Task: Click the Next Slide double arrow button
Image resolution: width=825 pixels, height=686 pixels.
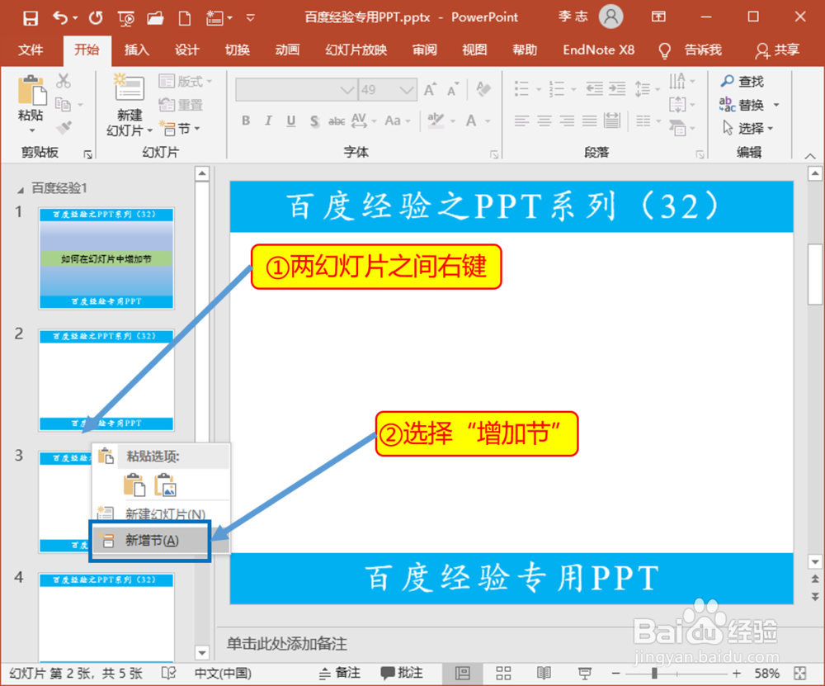Action: [815, 597]
